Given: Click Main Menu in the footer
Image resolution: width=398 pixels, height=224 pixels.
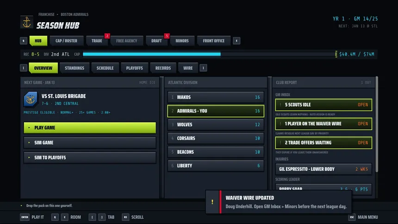Looking at the screenshot, I should coord(368,217).
